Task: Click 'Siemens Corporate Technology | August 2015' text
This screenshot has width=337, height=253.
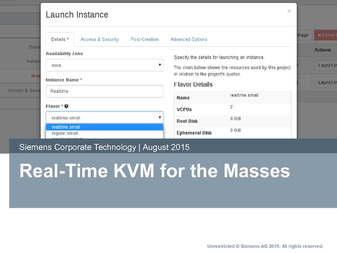Action: pyautogui.click(x=104, y=147)
